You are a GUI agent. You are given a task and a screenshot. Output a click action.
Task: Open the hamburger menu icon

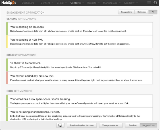149,3
